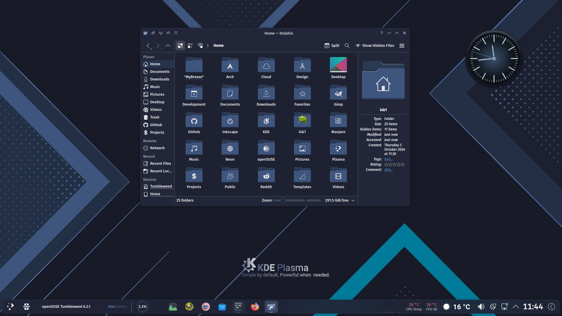
Task: Expand the breadcrumb chevron before Home
Action: (208, 46)
